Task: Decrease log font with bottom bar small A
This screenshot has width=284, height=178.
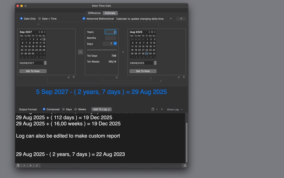Action: (x=24, y=166)
